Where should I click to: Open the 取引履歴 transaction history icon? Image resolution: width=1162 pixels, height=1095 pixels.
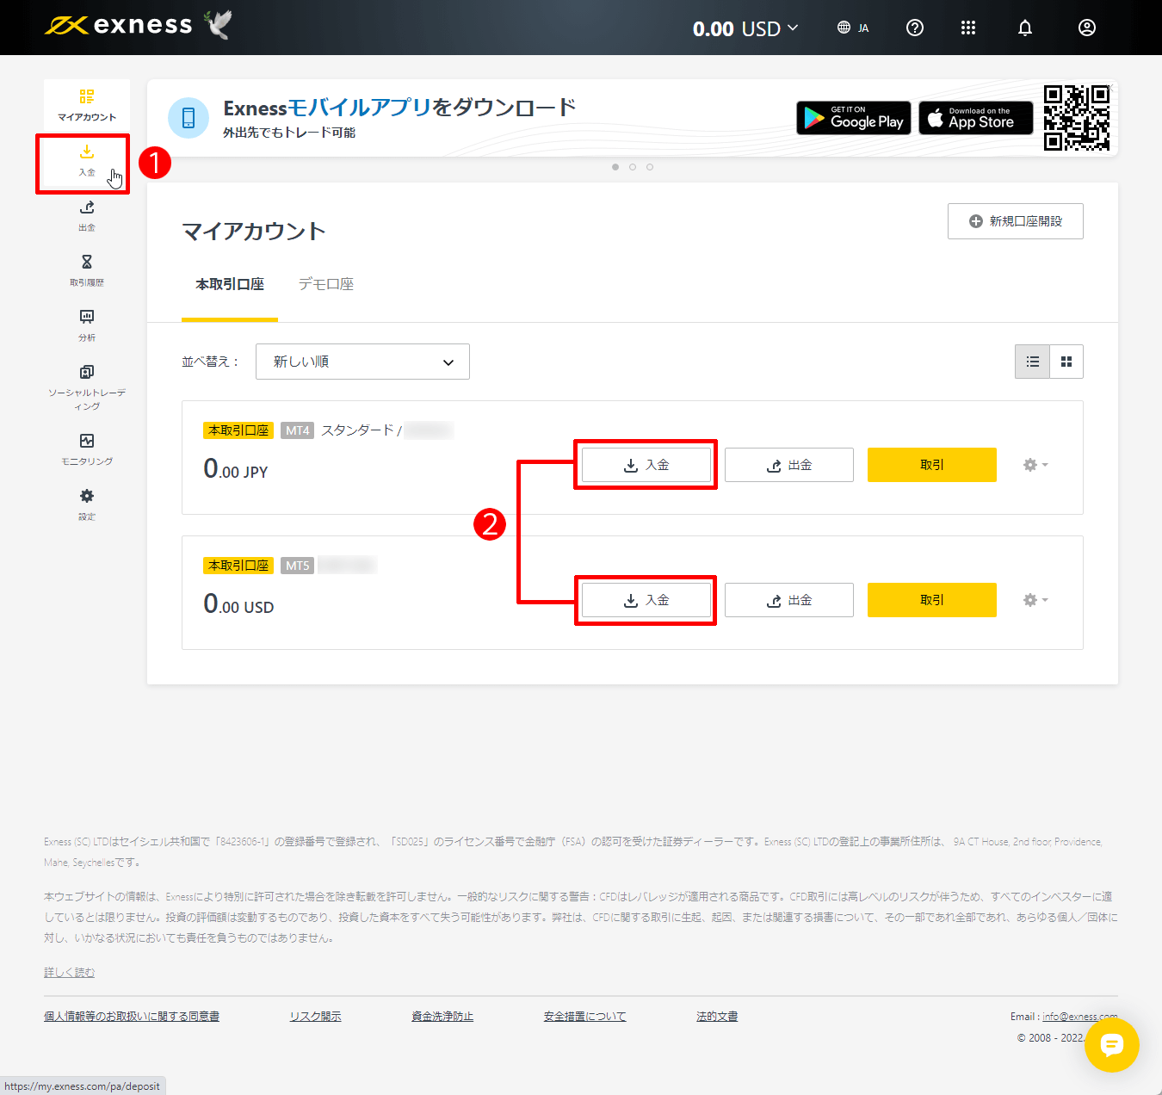[x=85, y=270]
